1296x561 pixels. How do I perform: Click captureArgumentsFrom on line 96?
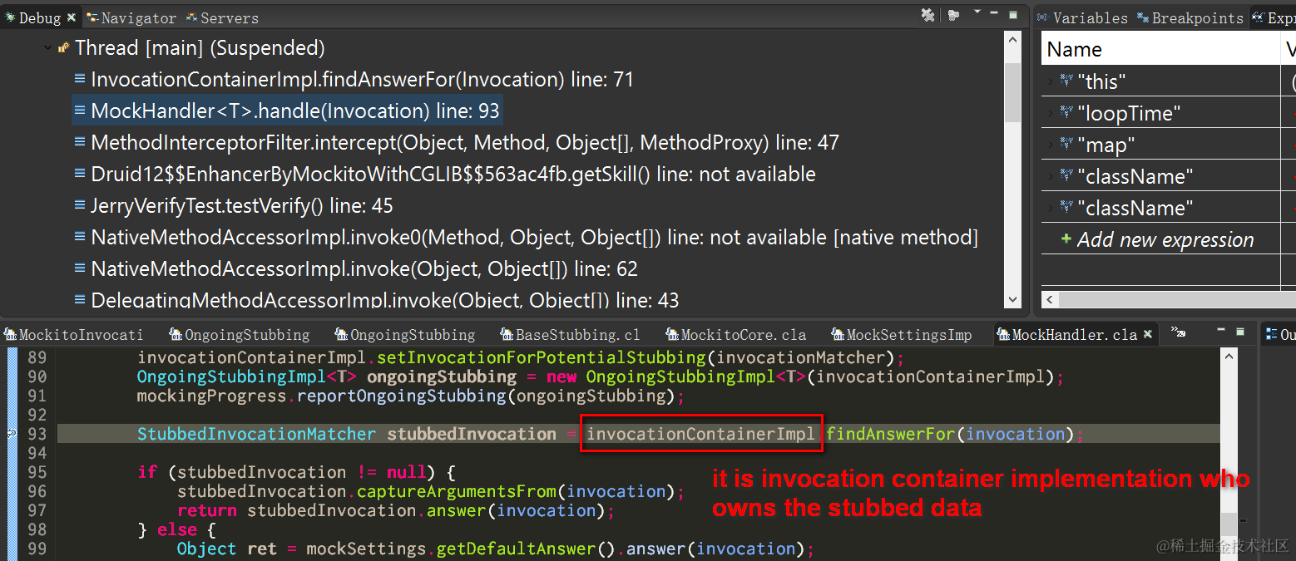(457, 491)
